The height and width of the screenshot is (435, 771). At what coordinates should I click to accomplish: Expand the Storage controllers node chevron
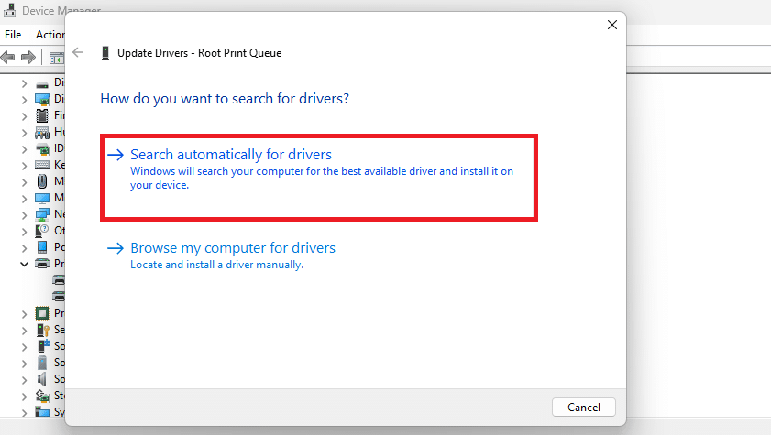[x=24, y=397]
